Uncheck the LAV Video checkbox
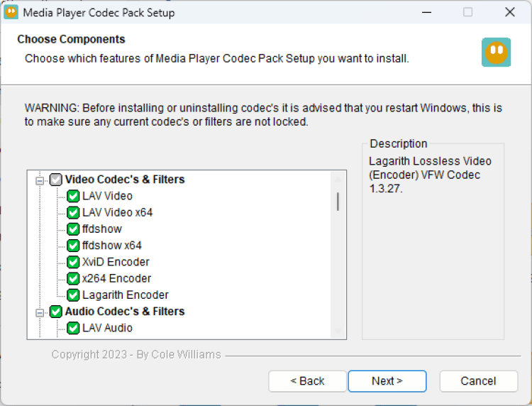This screenshot has width=532, height=406. point(73,196)
